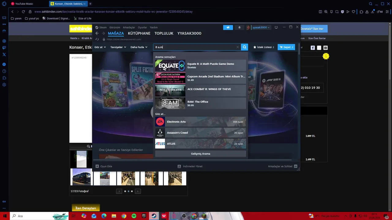
Task: Select the bus exterior photo thumbnail
Action: [81, 177]
